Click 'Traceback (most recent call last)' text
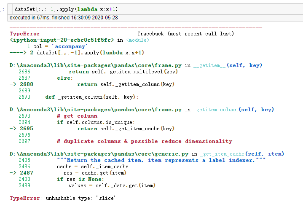 pos(185,34)
